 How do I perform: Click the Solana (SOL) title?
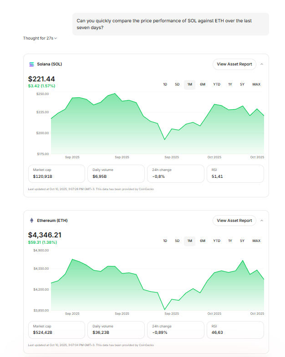click(50, 64)
